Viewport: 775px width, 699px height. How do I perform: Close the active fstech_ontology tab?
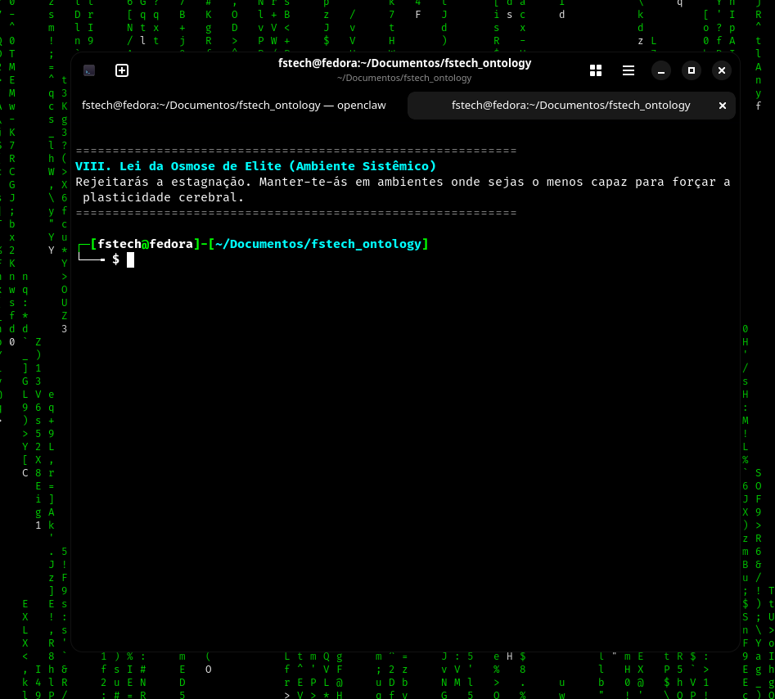(722, 106)
